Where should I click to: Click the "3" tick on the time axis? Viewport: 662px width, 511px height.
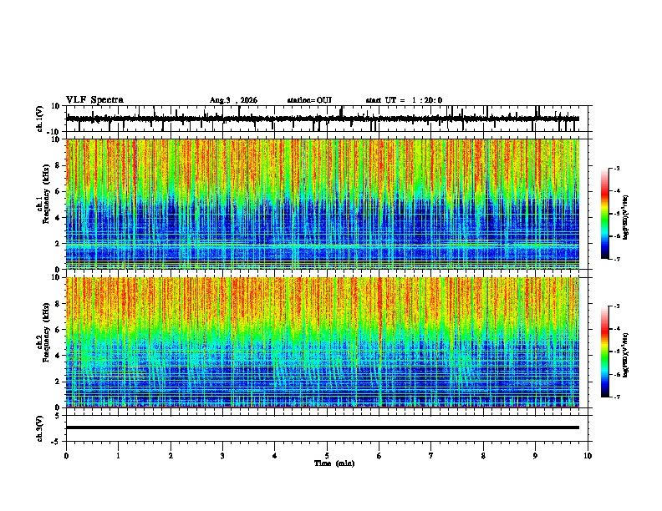pyautogui.click(x=222, y=456)
